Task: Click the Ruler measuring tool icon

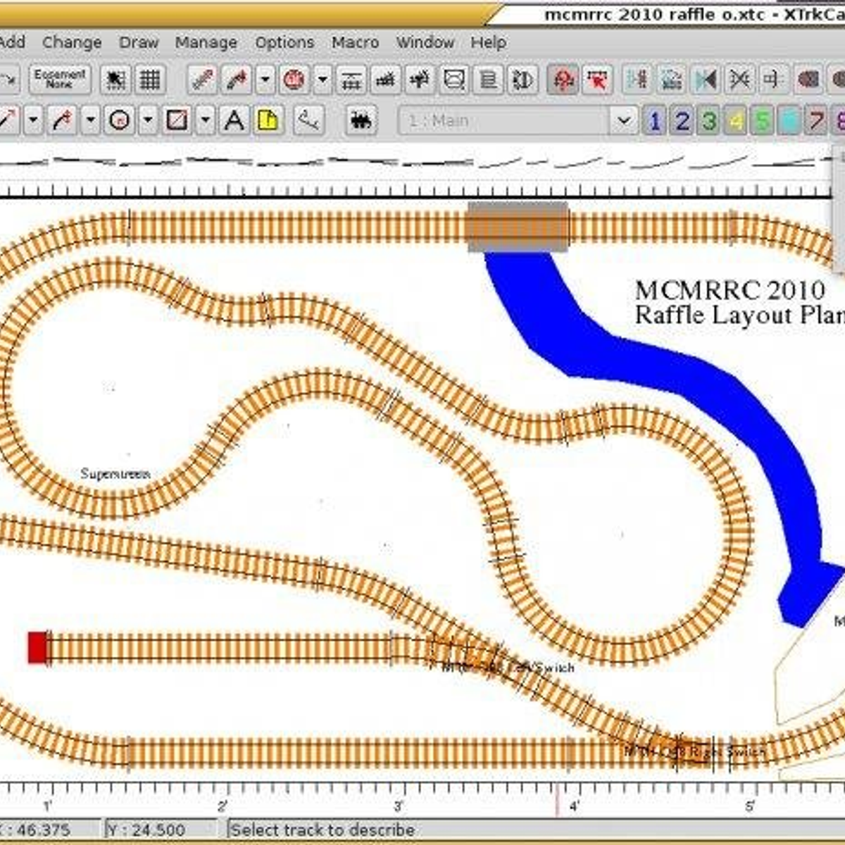Action: pyautogui.click(x=309, y=120)
